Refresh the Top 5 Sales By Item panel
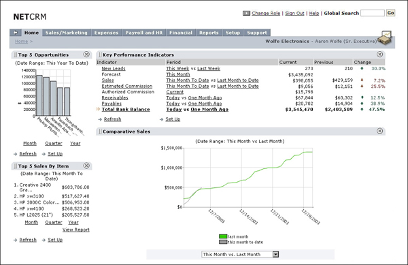Image resolution: width=408 pixels, height=265 pixels. (x=28, y=240)
